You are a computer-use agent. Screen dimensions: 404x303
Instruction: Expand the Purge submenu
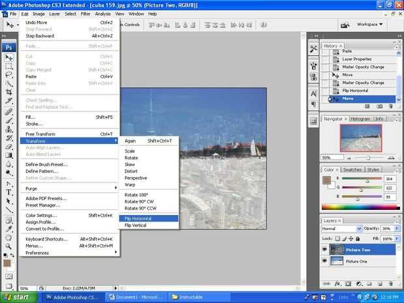point(69,188)
